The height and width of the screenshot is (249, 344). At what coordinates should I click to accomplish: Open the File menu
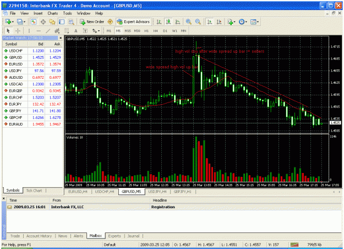tap(13, 13)
